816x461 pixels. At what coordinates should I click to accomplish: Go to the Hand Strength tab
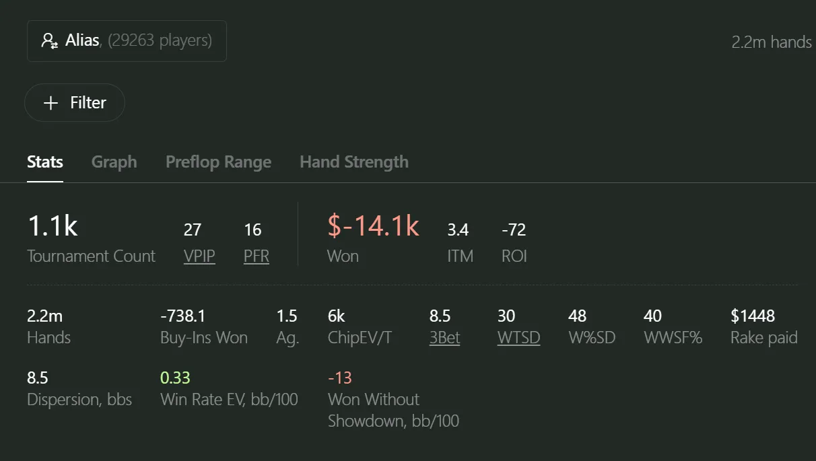pos(354,162)
